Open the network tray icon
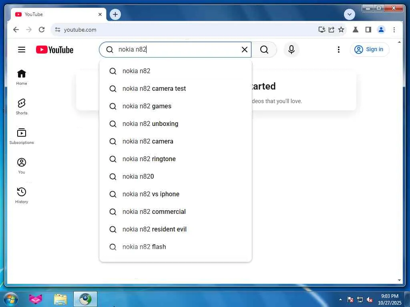Screen dimensions: 410x307 [x=360, y=299]
